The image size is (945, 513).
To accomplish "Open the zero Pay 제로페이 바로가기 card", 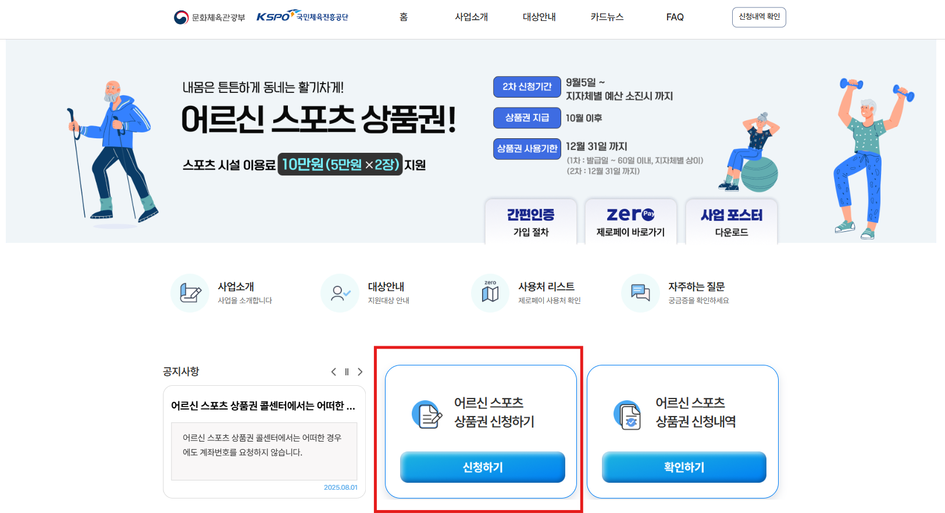I will pos(631,222).
